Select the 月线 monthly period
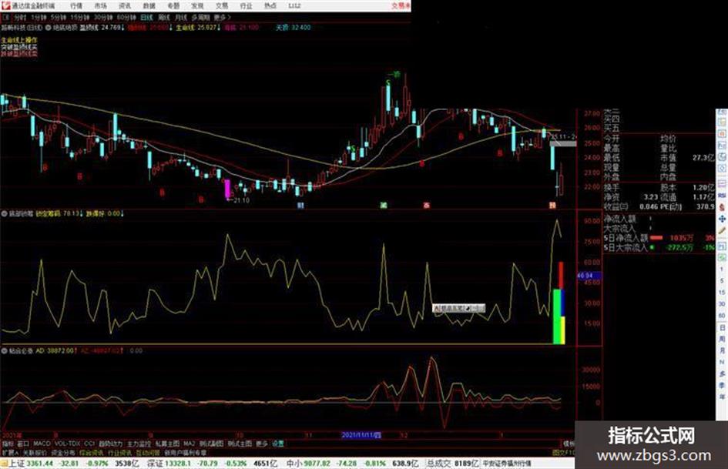The height and width of the screenshot is (469, 728). [180, 17]
